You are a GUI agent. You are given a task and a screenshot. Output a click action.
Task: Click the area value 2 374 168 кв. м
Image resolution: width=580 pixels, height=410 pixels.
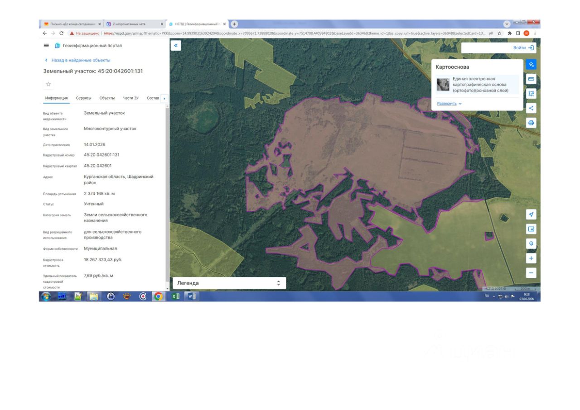pos(99,194)
